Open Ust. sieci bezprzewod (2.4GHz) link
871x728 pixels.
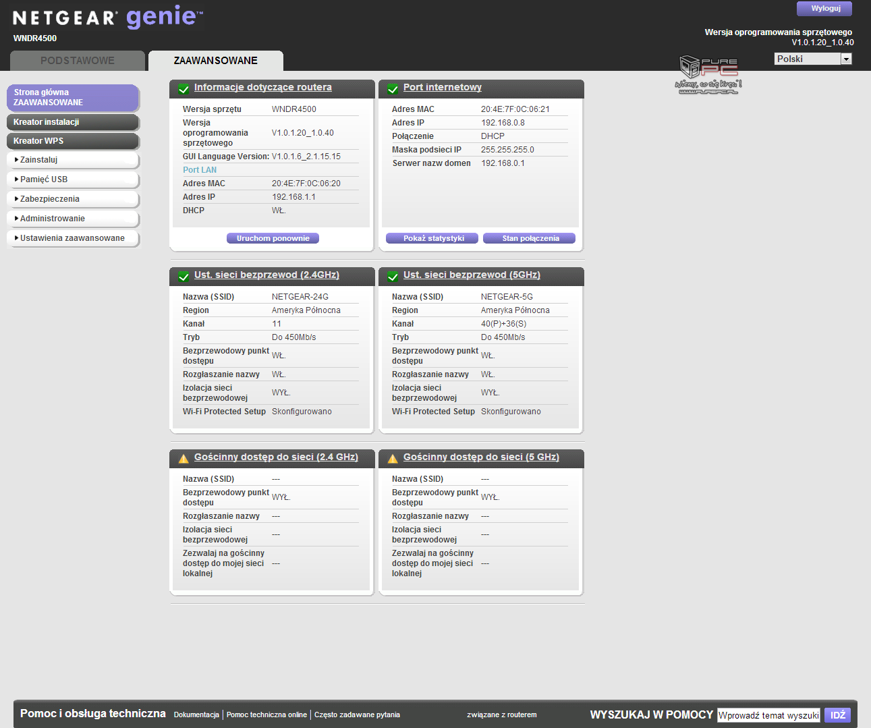click(x=266, y=275)
